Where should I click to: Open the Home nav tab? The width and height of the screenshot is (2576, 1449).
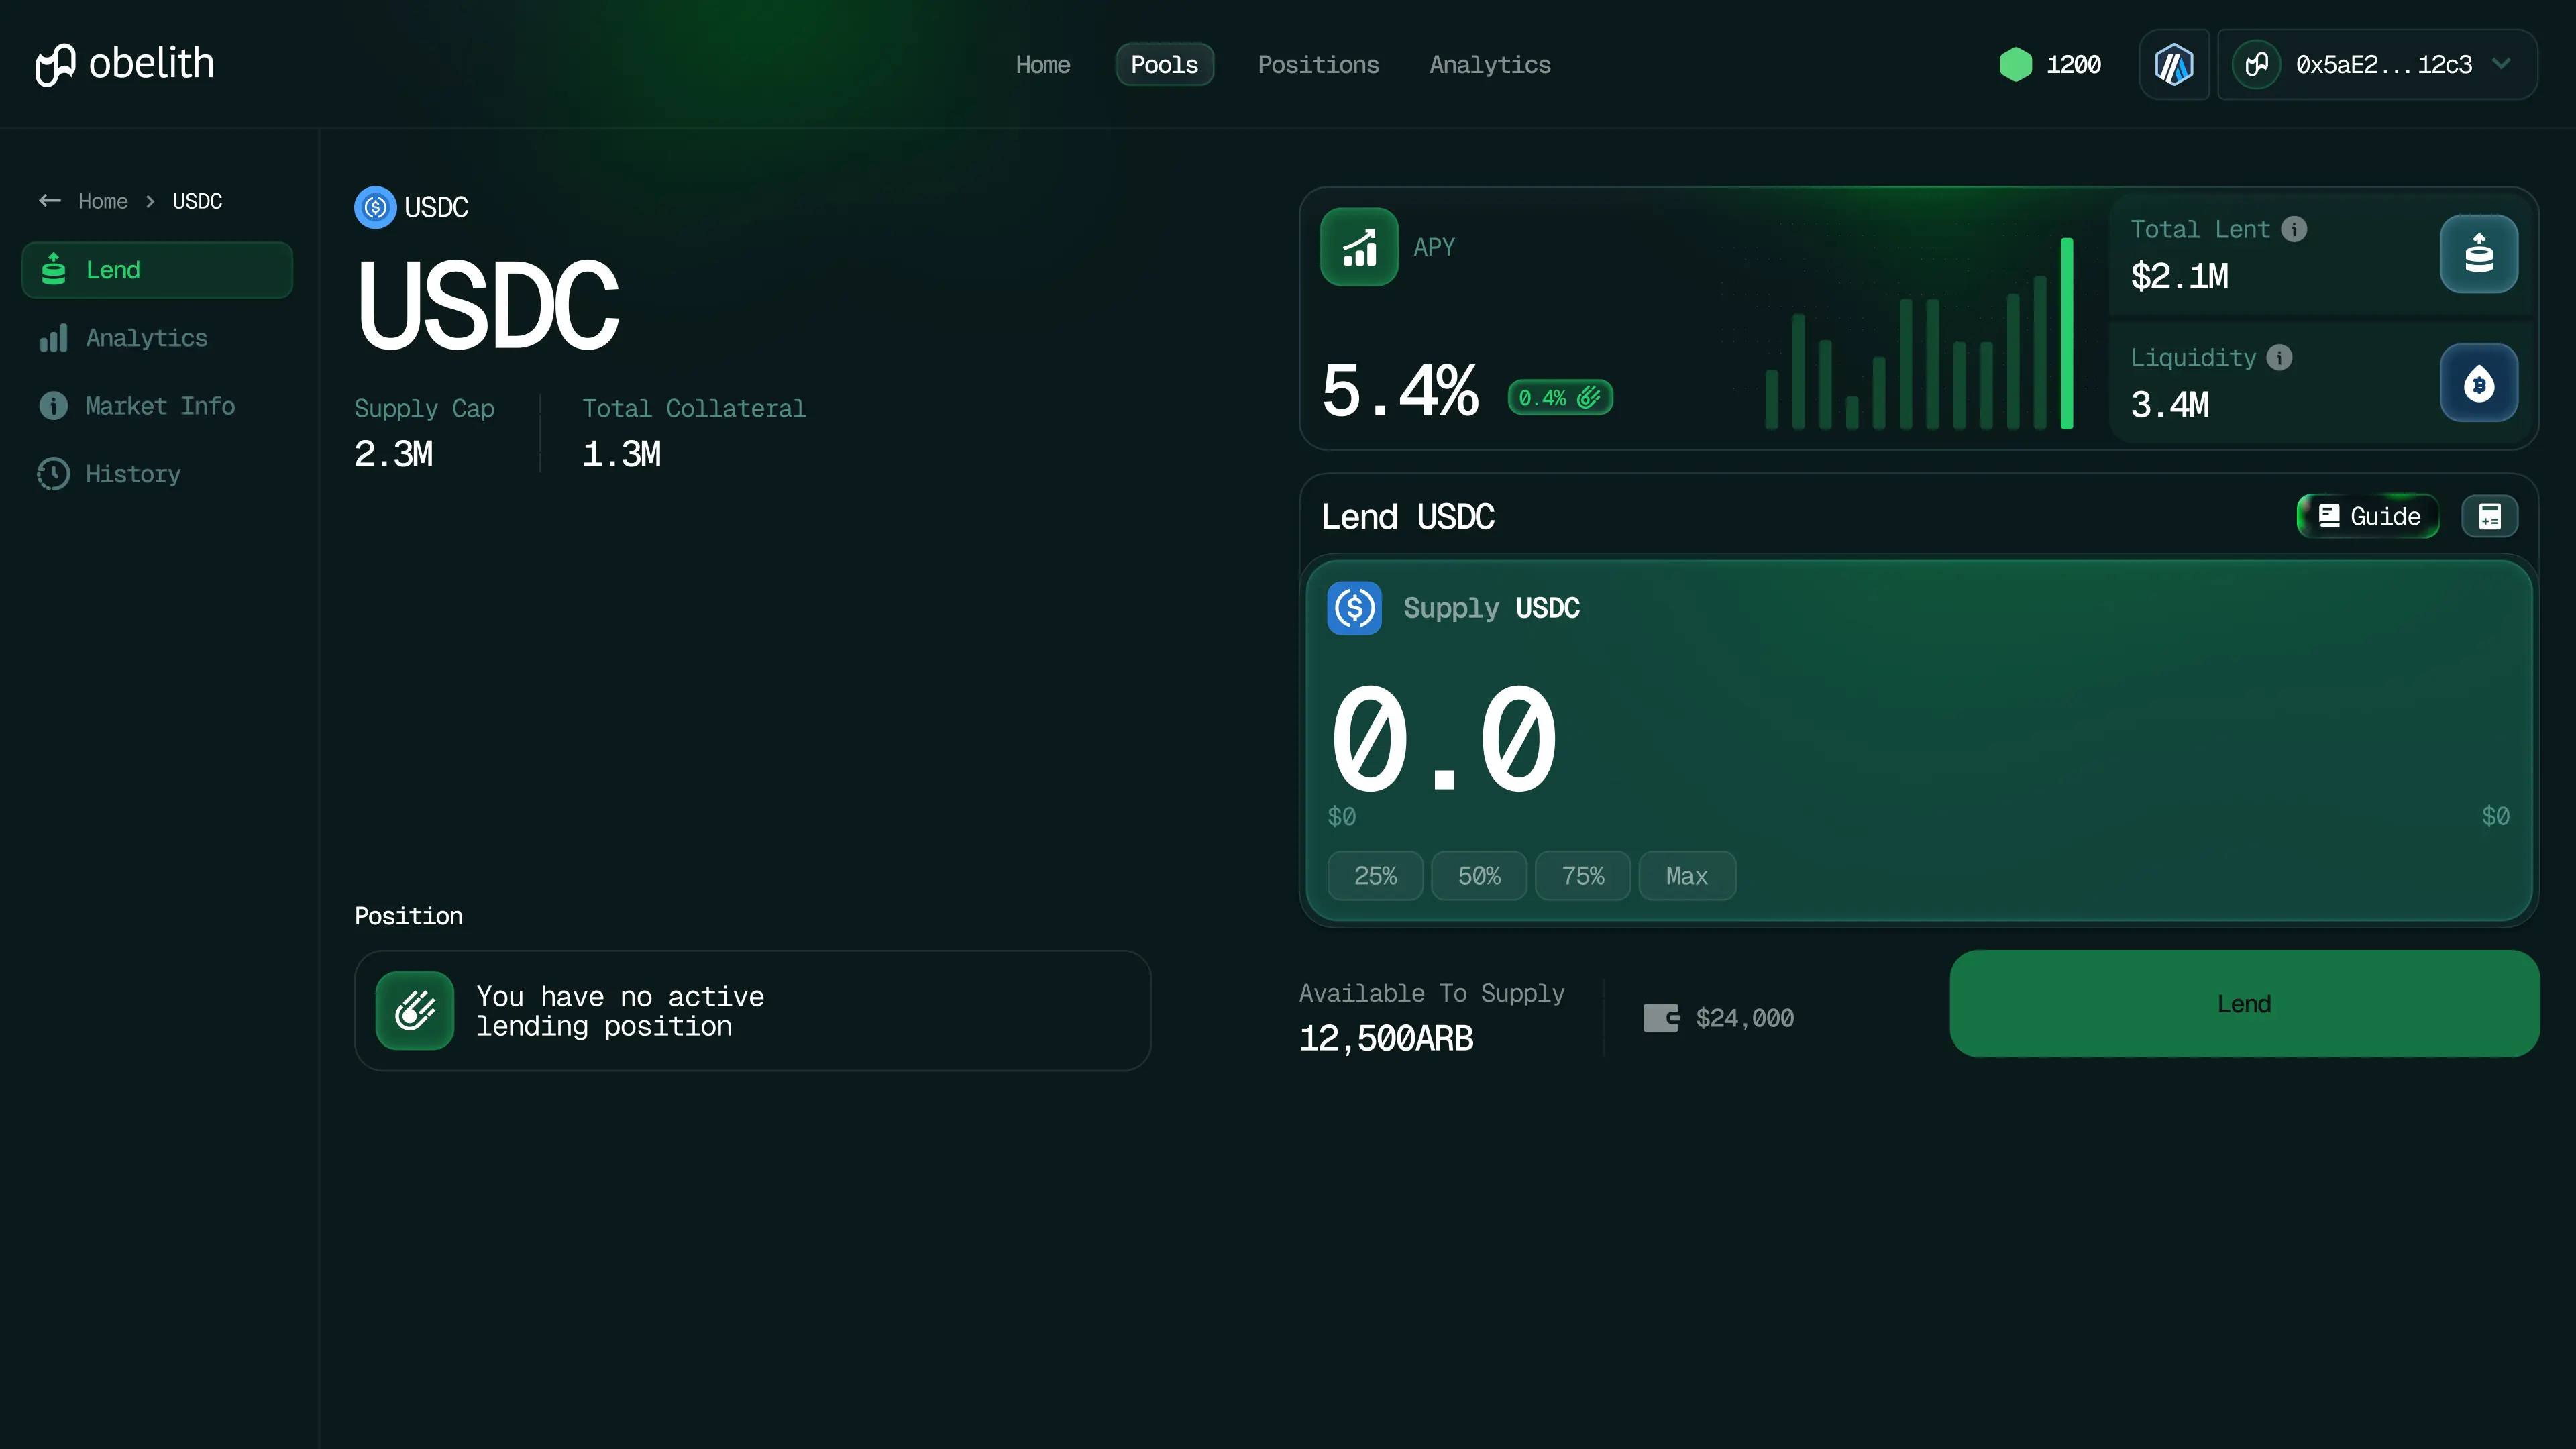click(1043, 65)
